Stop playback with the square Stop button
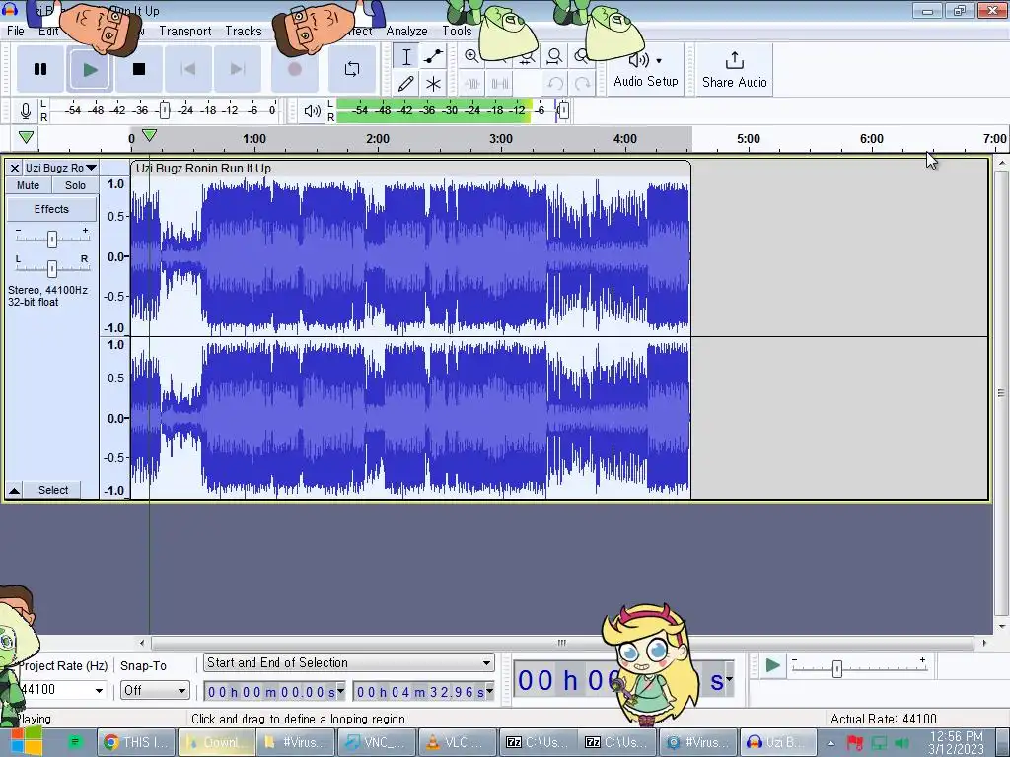Screen dimensions: 1010x757 138,69
